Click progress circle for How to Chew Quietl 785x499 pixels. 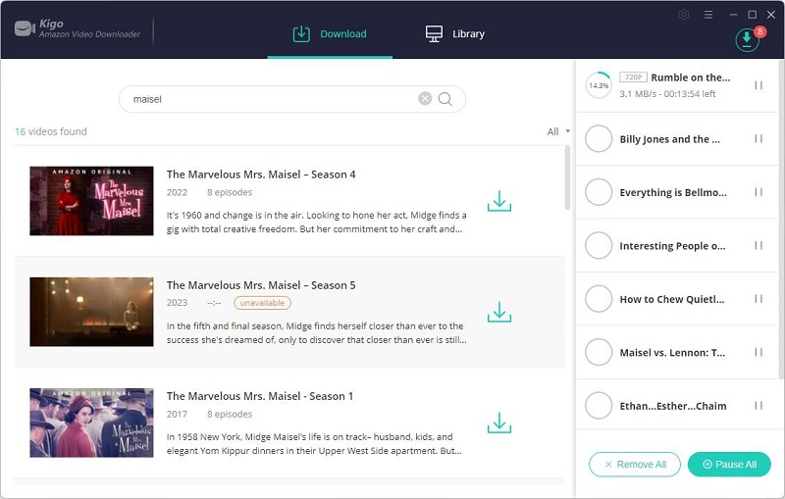click(x=599, y=298)
